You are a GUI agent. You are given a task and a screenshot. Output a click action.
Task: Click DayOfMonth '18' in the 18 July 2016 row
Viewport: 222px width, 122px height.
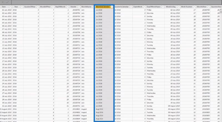pyautogui.click(x=68, y=64)
